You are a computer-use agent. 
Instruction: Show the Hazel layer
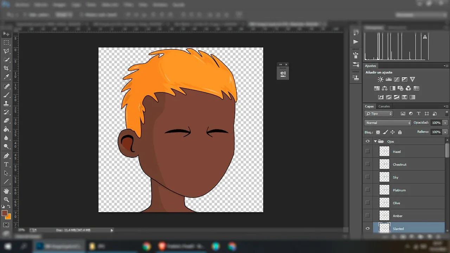pos(368,151)
